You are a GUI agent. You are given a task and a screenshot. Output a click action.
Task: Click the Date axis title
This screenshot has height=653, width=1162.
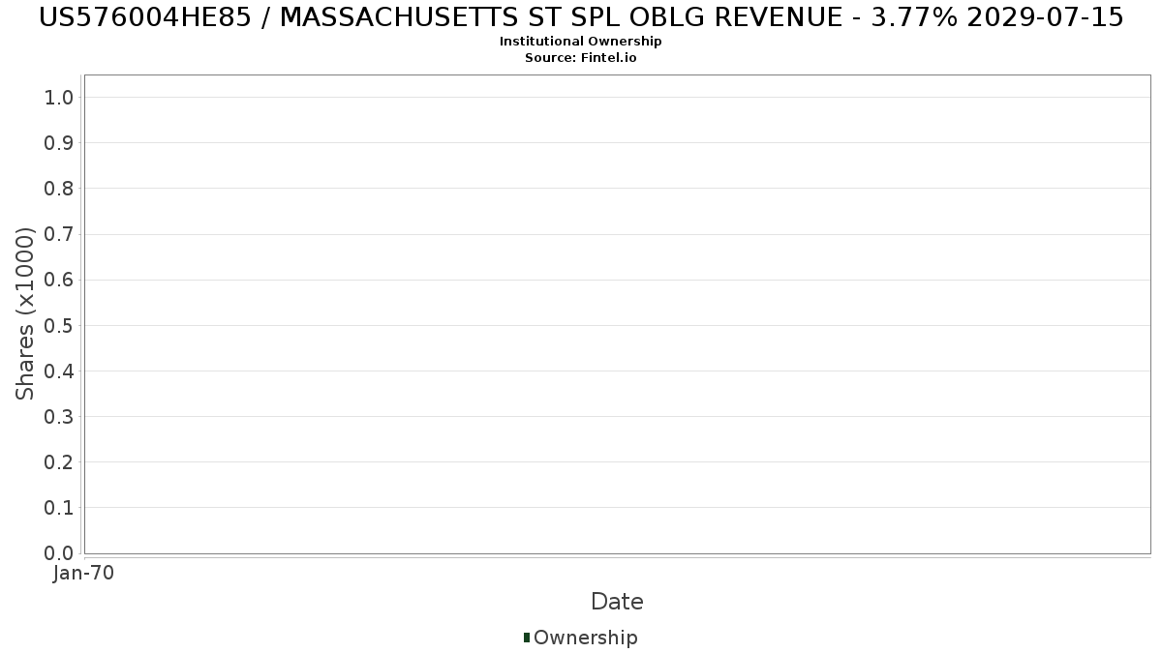coord(617,602)
